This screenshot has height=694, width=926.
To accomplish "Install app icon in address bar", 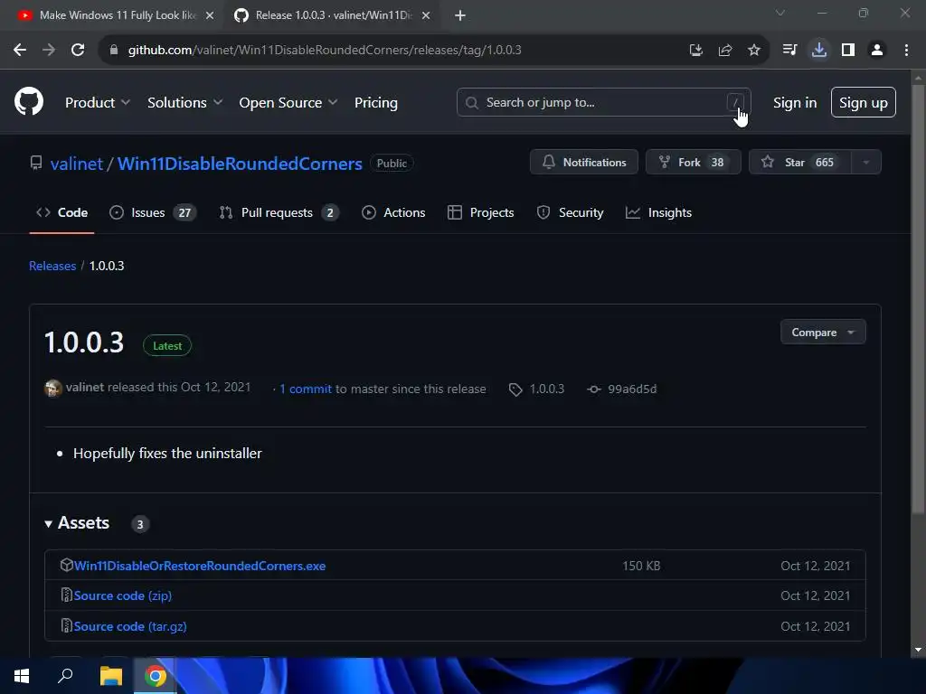I will coord(695,51).
